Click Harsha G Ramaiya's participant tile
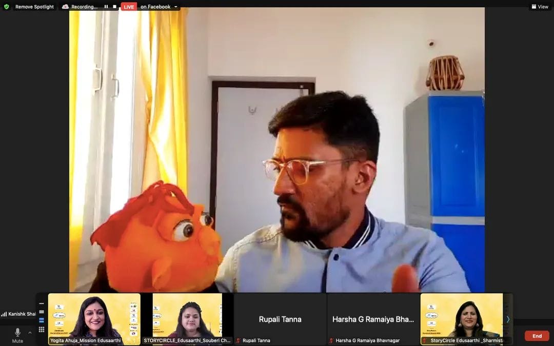554x346 pixels. [373, 319]
